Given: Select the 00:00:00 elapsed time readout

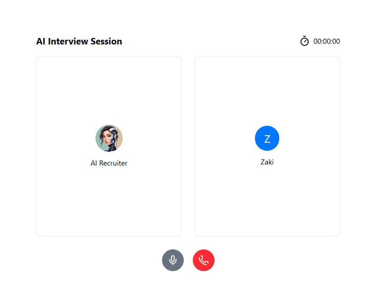Looking at the screenshot, I should [x=327, y=41].
